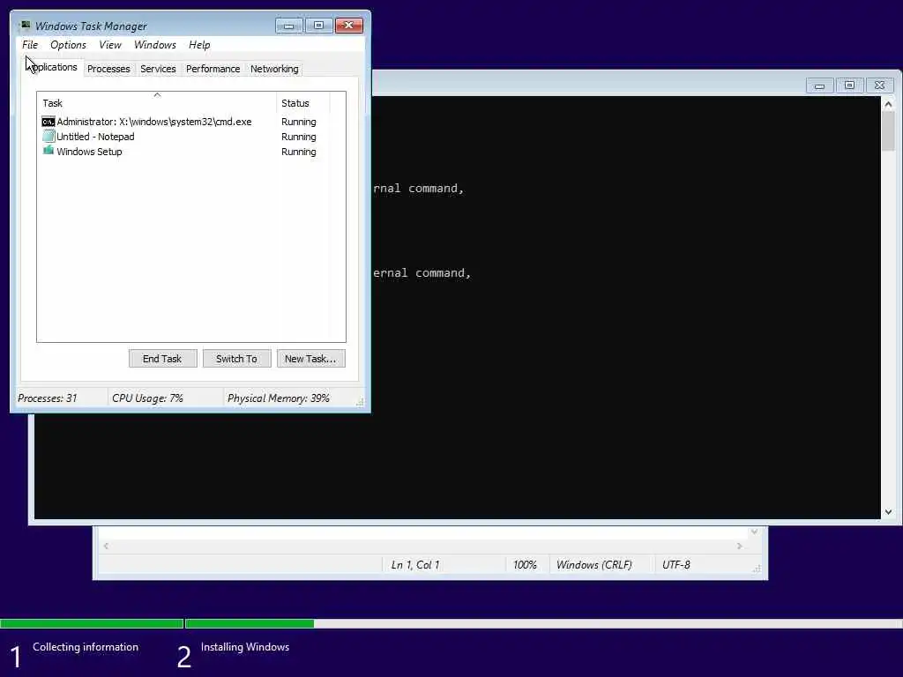The image size is (903, 677).
Task: Click Notepad vertical scroll down arrow
Action: (x=755, y=532)
